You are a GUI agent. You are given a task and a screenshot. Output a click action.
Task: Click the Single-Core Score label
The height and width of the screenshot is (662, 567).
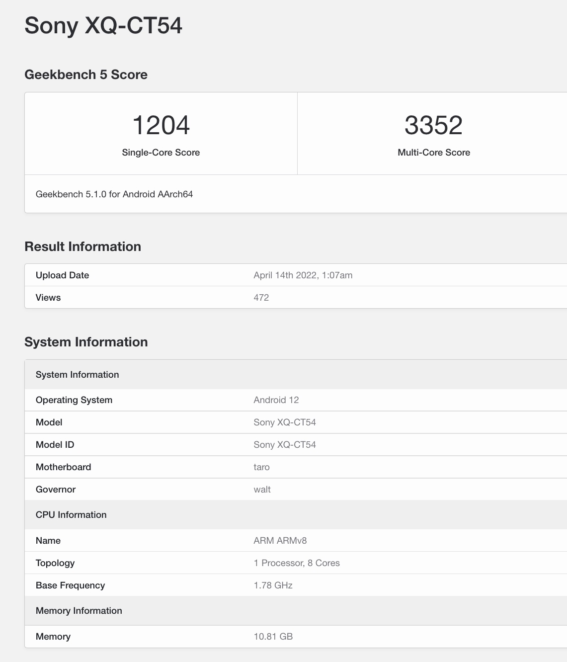[x=161, y=153]
